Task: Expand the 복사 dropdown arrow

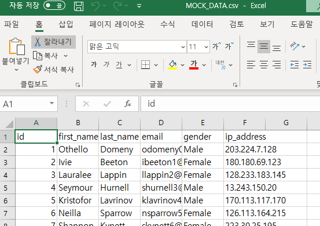Action: [66, 56]
